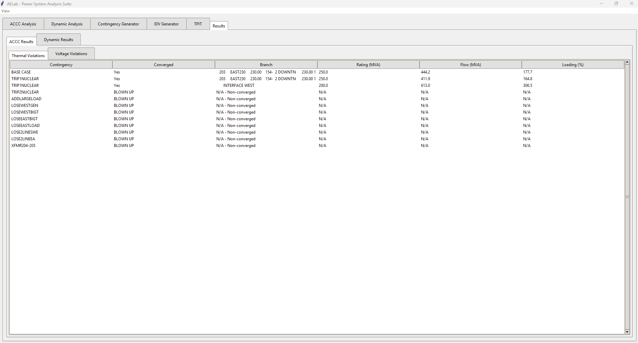
Task: Select the Thermal Violations tab
Action: click(28, 55)
